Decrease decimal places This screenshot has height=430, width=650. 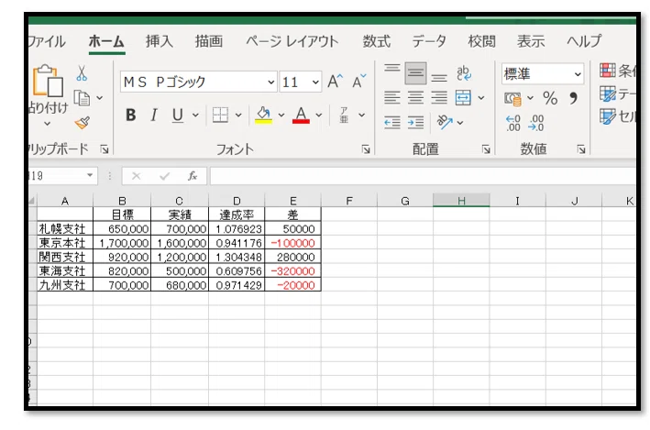pyautogui.click(x=536, y=123)
